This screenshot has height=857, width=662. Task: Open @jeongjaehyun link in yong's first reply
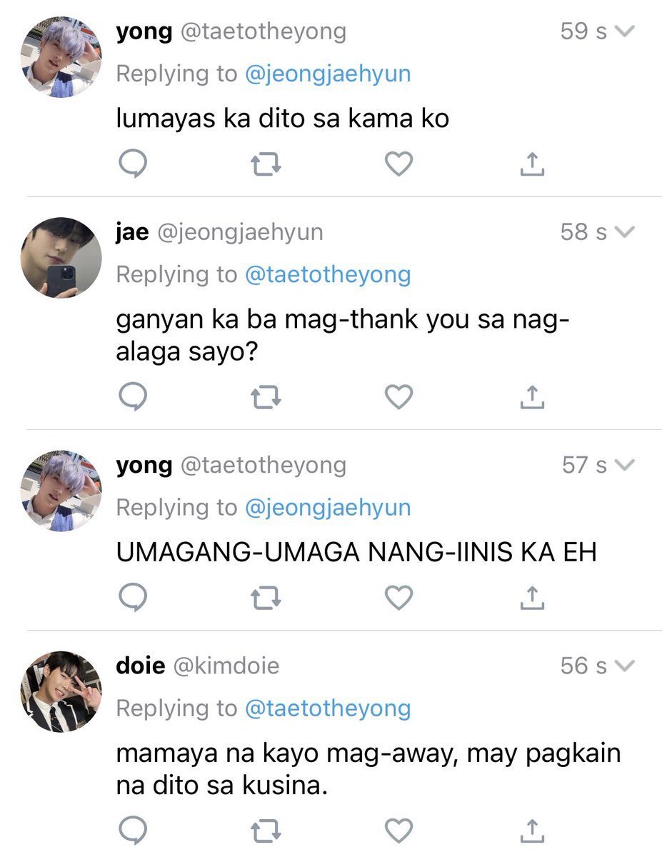point(328,74)
